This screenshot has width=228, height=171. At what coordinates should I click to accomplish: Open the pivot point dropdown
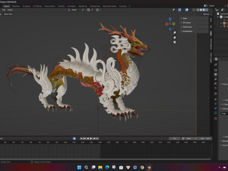tap(84, 10)
